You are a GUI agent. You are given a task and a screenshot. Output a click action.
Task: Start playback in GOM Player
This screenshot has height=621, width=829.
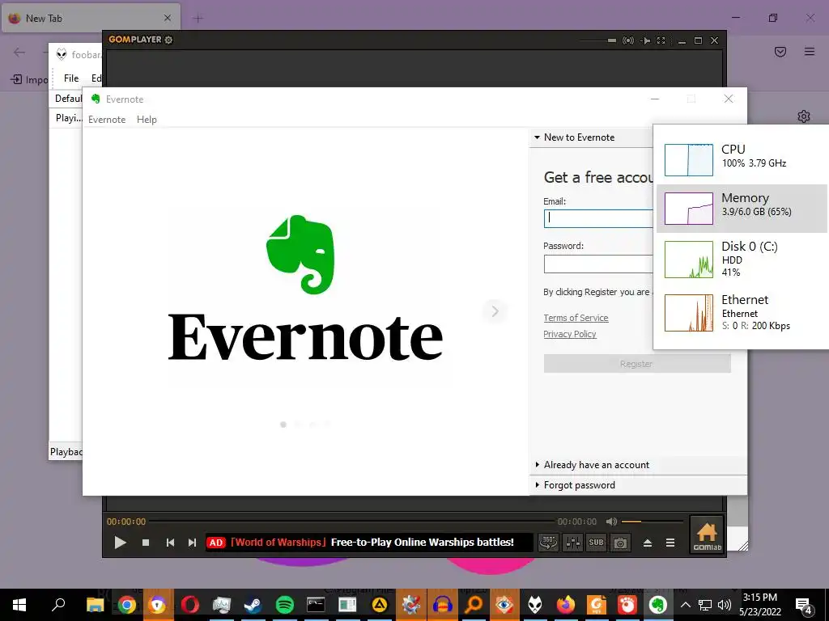click(120, 543)
